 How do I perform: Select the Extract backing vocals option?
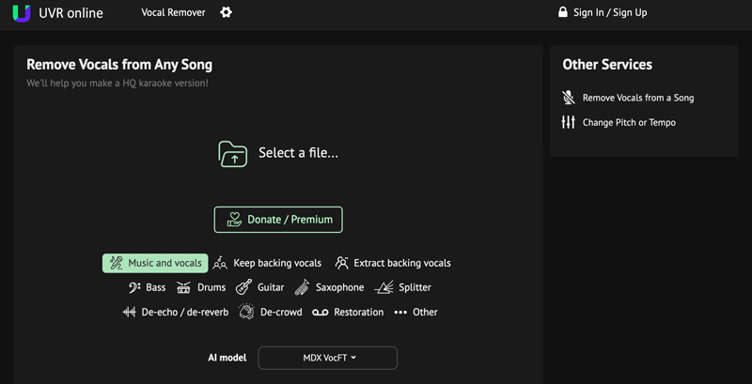(393, 263)
